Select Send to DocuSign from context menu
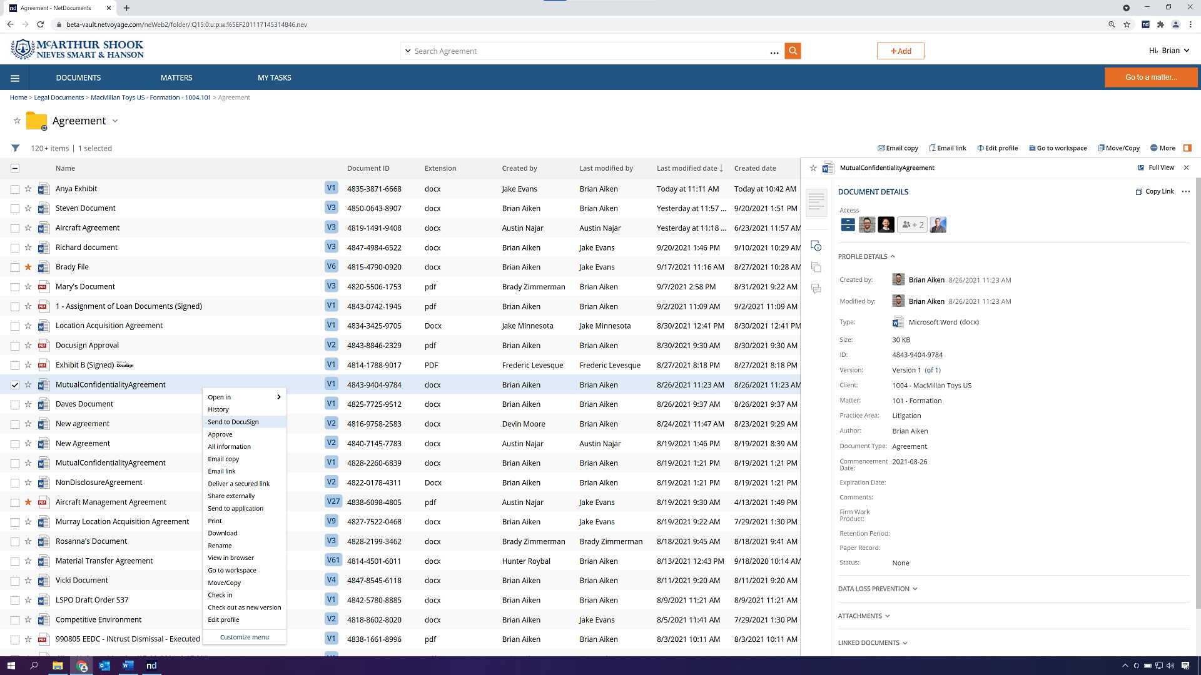This screenshot has width=1201, height=675. click(233, 422)
